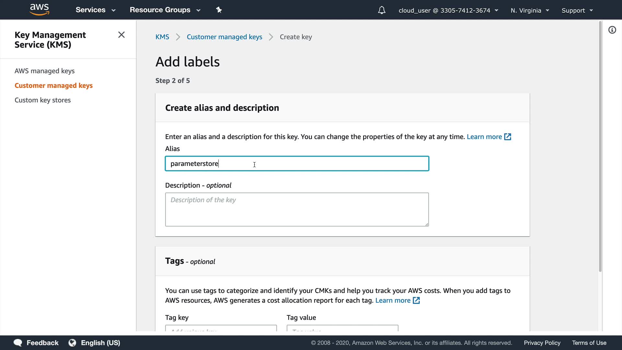Open the notifications bell
622x350 pixels.
click(x=382, y=10)
